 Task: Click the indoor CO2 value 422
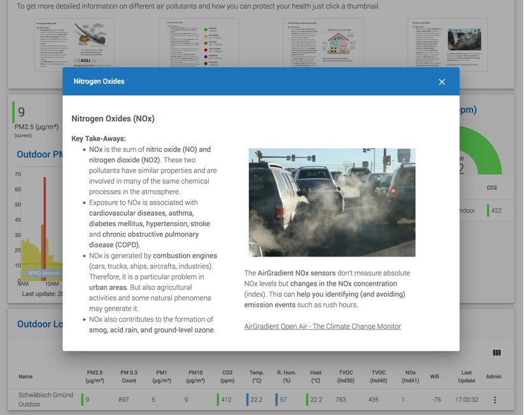[x=496, y=211]
